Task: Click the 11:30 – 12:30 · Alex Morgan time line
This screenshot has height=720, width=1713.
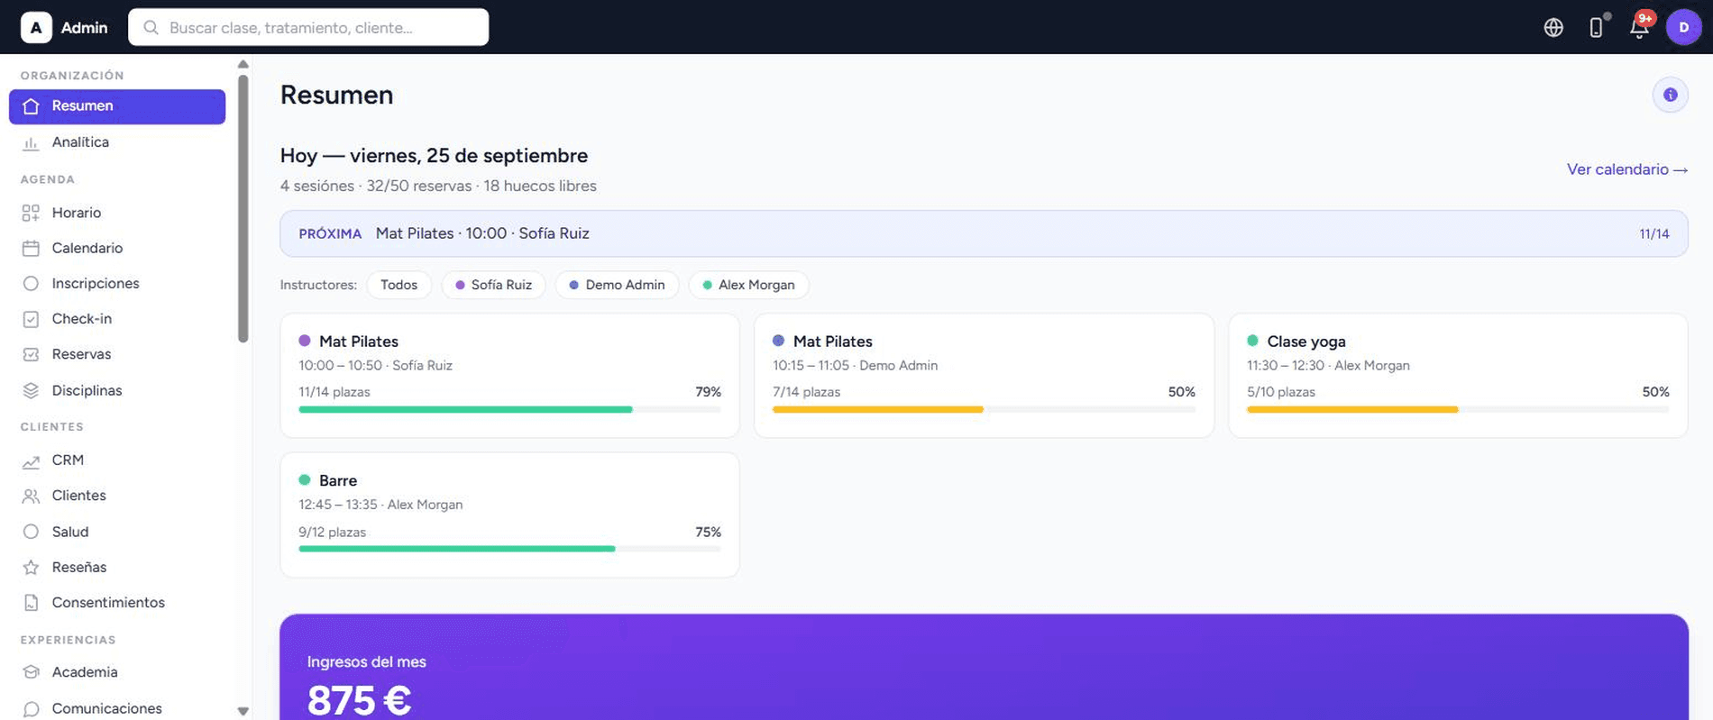Action: click(1328, 366)
